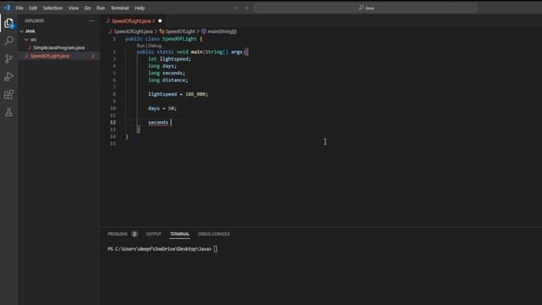Click 'long distance;' declaration line

pos(168,80)
